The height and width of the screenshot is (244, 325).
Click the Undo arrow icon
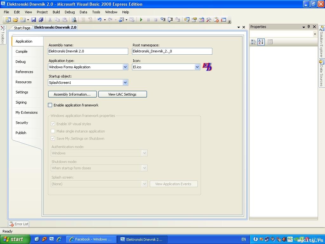100,20
